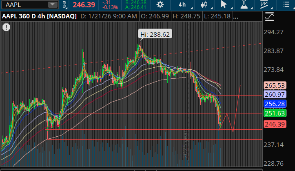Viewport: 295px width, 171px height.
Task: Open the 4h timeframe selector
Action: 182,4
